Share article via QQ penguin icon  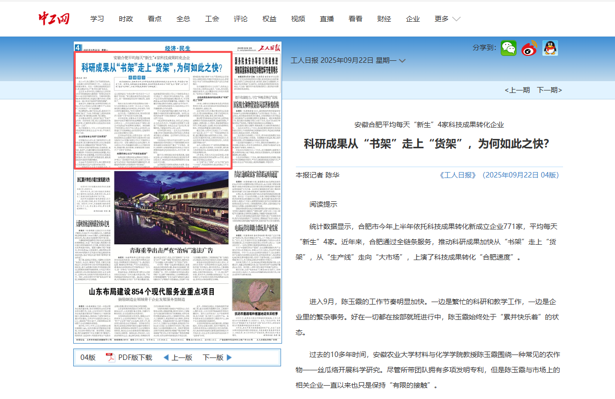(550, 48)
